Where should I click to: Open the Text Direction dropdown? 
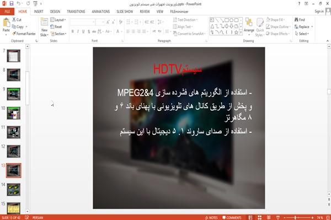pyautogui.click(x=185, y=20)
